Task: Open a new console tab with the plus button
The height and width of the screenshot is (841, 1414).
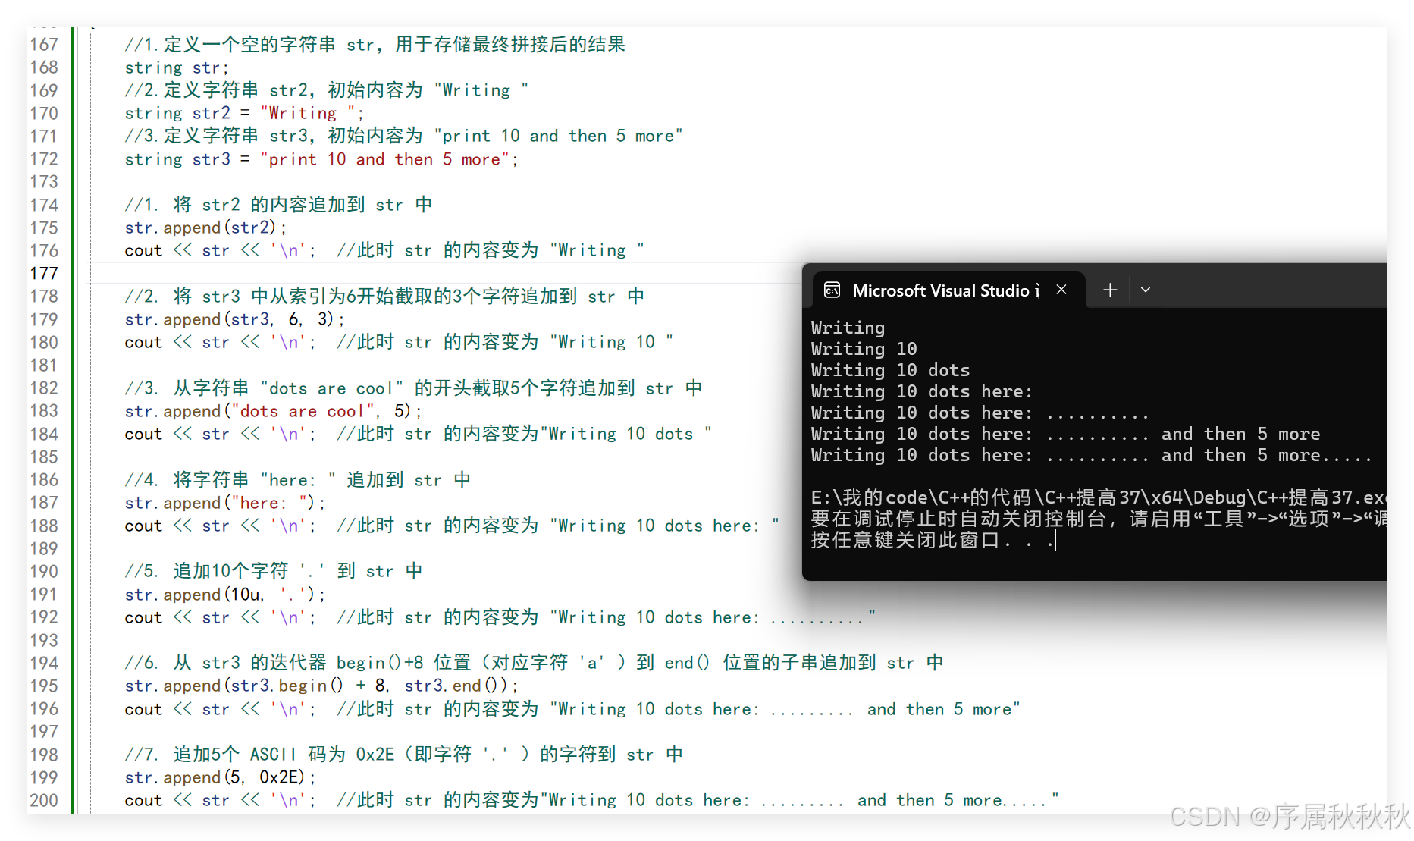Action: pos(1110,290)
